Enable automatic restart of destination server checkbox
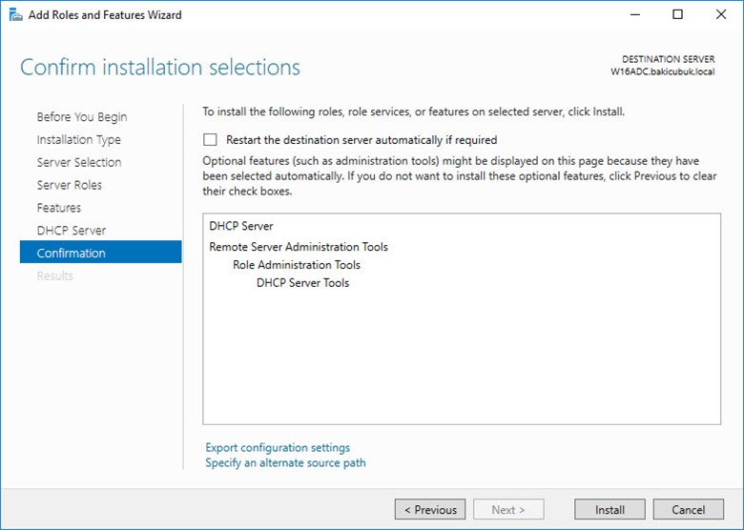Viewport: 744px width, 530px height. coord(211,140)
